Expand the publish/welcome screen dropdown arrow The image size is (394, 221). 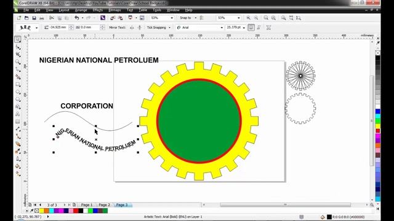(136, 18)
